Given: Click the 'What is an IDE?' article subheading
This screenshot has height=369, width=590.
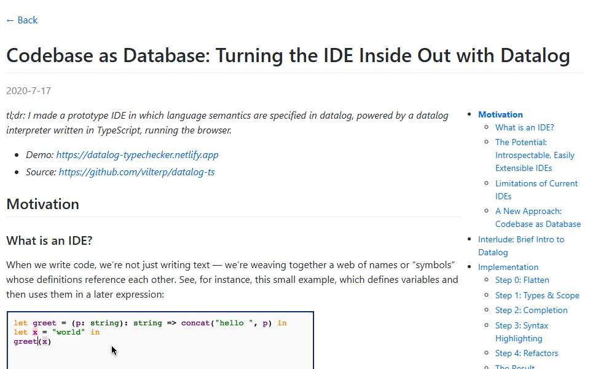Looking at the screenshot, I should (x=49, y=240).
